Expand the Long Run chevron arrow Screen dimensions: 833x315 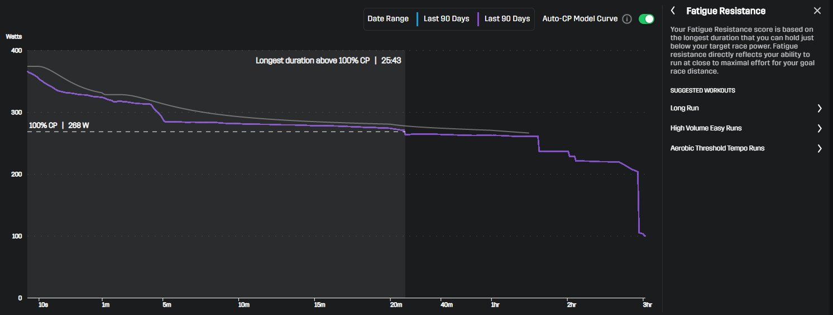(x=820, y=108)
